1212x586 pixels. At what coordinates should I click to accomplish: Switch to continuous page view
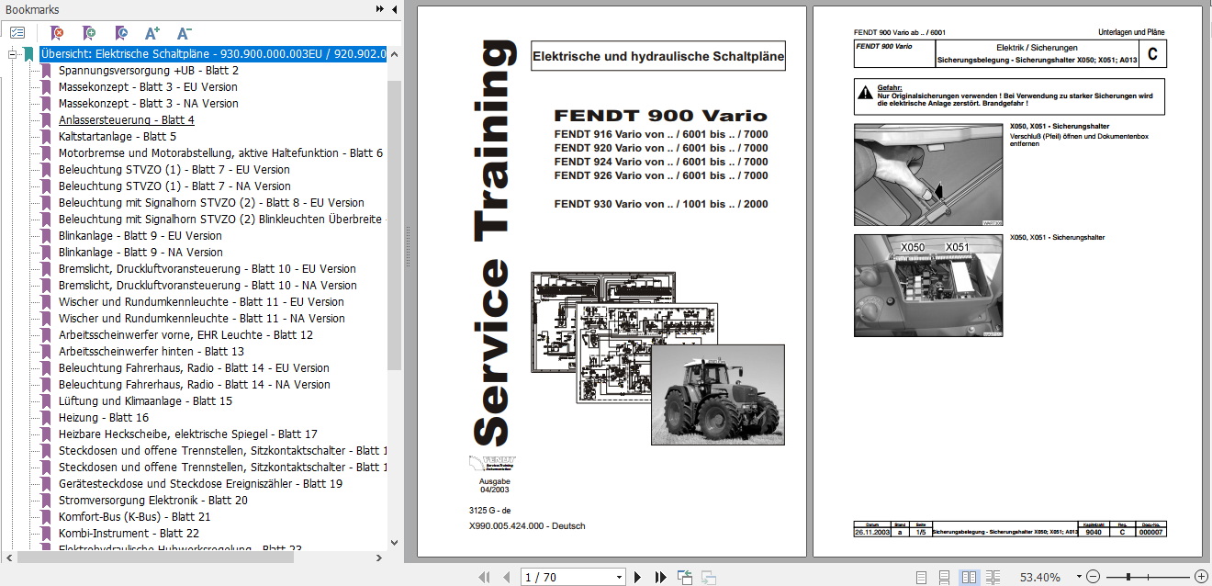944,577
